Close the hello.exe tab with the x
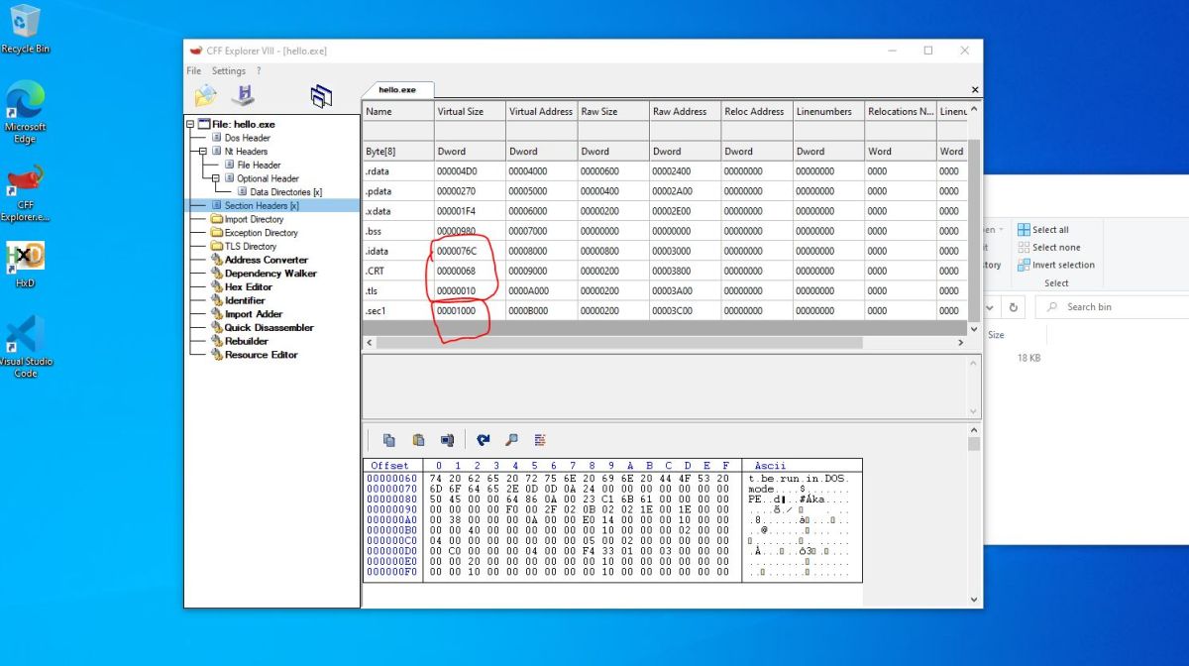The image size is (1189, 666). click(x=974, y=90)
